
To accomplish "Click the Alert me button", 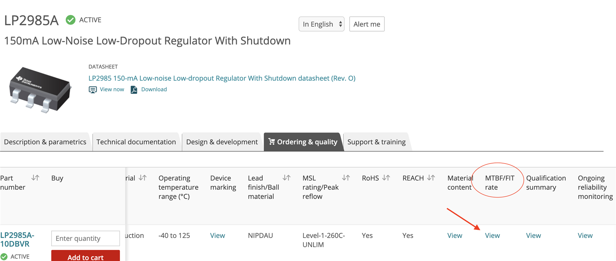I will [367, 24].
